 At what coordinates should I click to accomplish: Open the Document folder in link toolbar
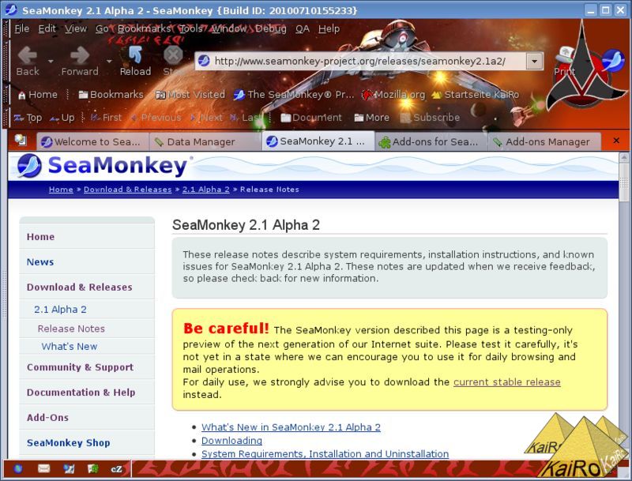click(x=311, y=118)
